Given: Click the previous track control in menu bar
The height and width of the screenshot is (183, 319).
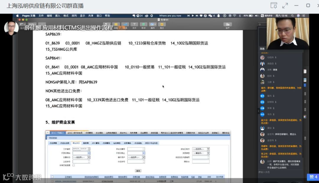Looking at the screenshot, I should point(188,16).
